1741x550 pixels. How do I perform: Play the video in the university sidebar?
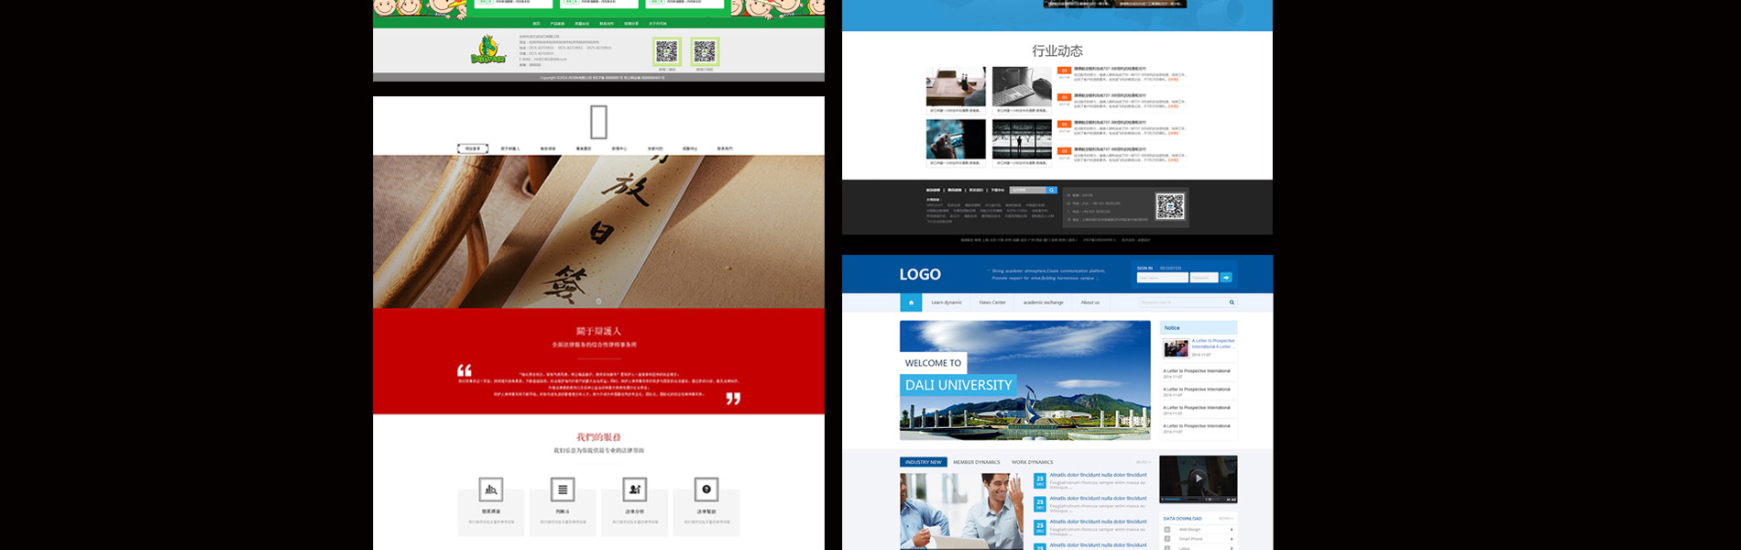tap(1198, 478)
